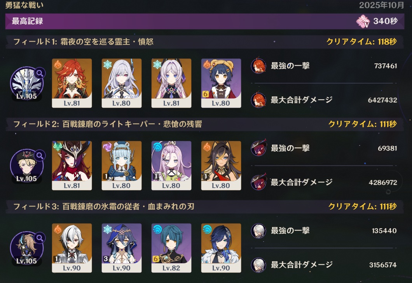
Task: Open the Field 1 boss magnifier icon
Action: [x=40, y=73]
